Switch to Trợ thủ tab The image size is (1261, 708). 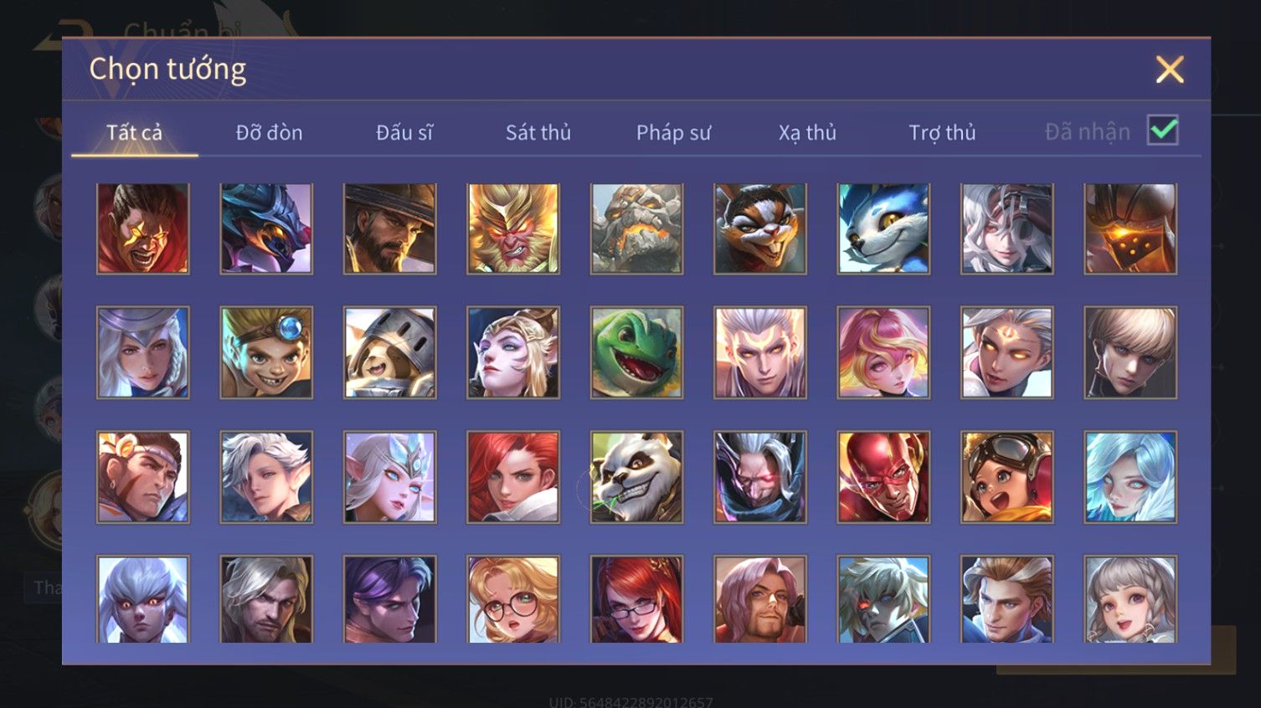[x=942, y=132]
